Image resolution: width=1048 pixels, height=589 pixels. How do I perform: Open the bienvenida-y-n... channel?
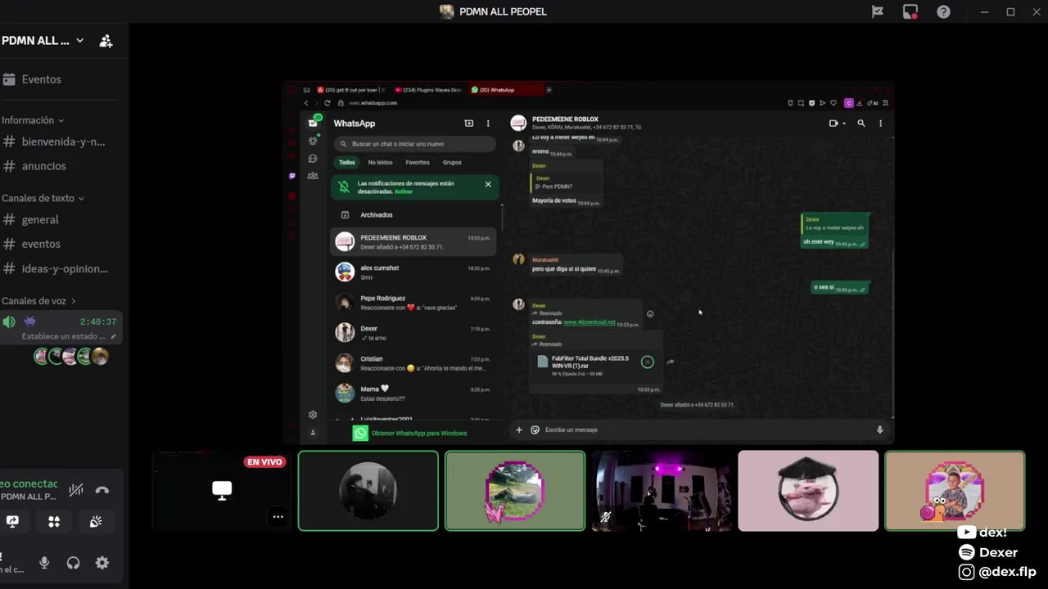click(x=56, y=142)
